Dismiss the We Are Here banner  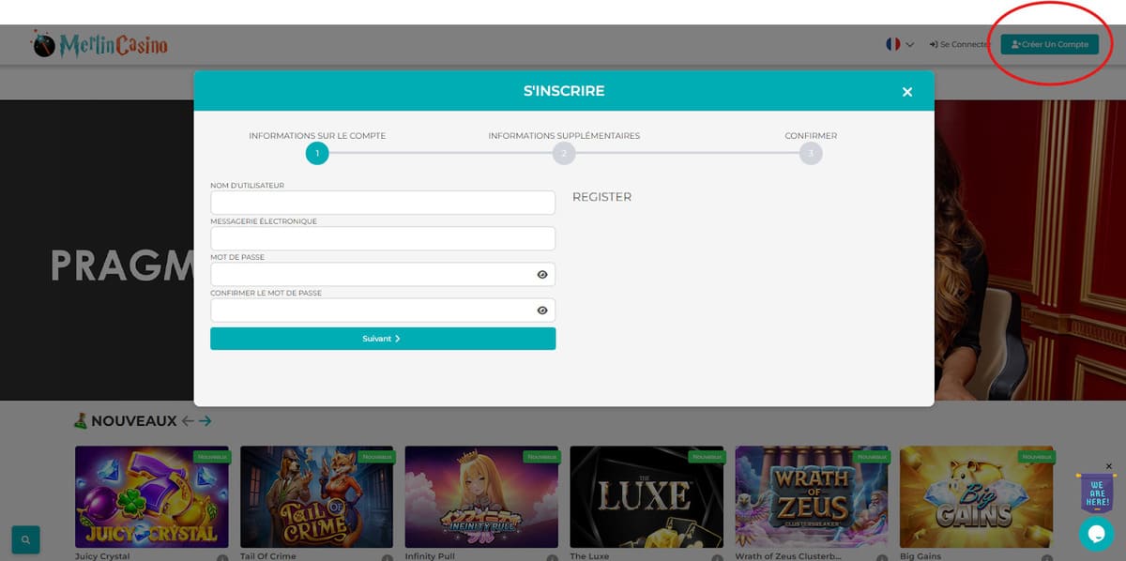(1108, 466)
